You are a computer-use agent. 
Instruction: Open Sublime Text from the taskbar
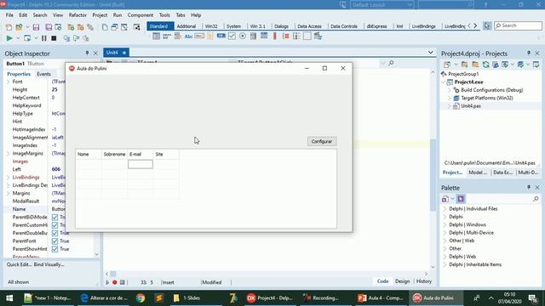click(159, 298)
